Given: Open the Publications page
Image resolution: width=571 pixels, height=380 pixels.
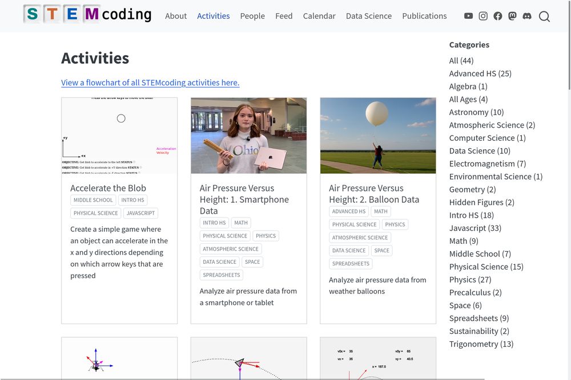Looking at the screenshot, I should tap(424, 16).
